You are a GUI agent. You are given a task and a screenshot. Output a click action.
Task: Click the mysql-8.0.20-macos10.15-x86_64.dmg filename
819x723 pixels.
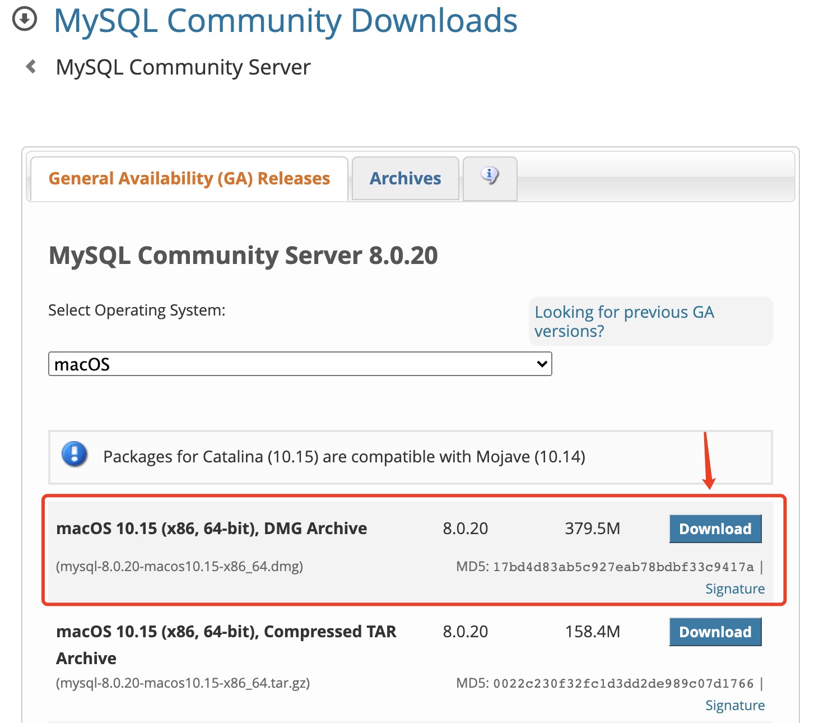[x=179, y=566]
